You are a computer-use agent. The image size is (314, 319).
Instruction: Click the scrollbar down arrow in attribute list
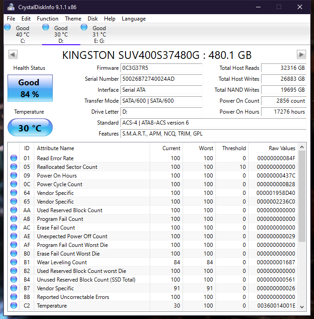pos(302,307)
